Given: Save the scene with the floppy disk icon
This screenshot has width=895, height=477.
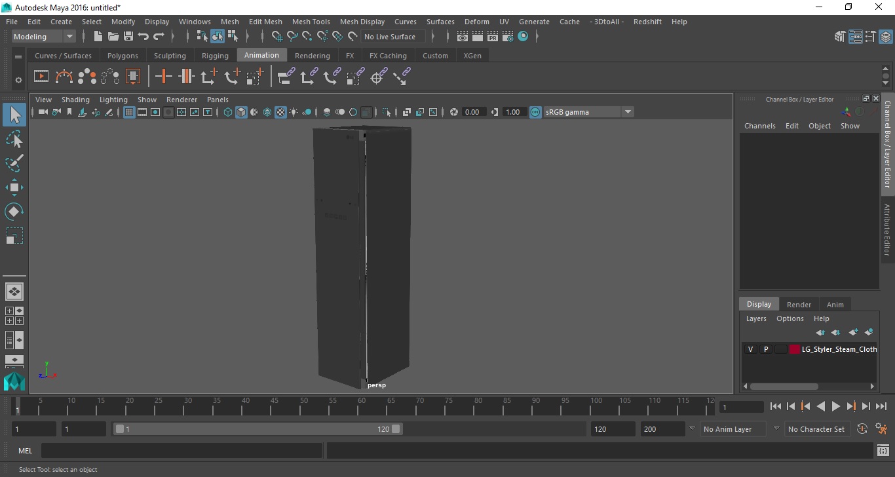Looking at the screenshot, I should tap(128, 37).
